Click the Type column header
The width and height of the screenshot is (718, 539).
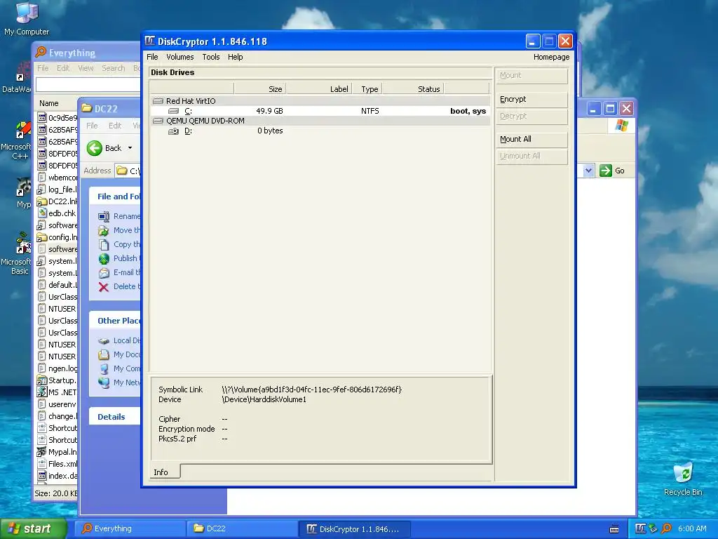coord(367,89)
